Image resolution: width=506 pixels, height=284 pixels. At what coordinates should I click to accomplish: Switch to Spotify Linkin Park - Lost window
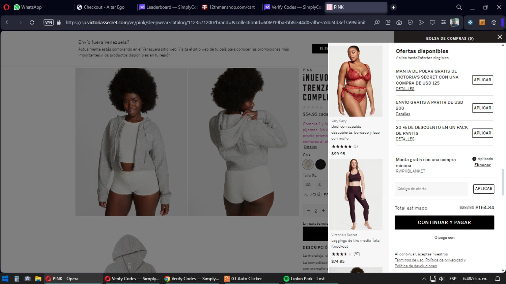(x=310, y=279)
